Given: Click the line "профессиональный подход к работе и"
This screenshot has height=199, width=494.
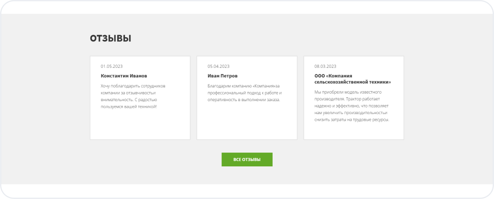Looking at the screenshot, I should pos(244,93).
